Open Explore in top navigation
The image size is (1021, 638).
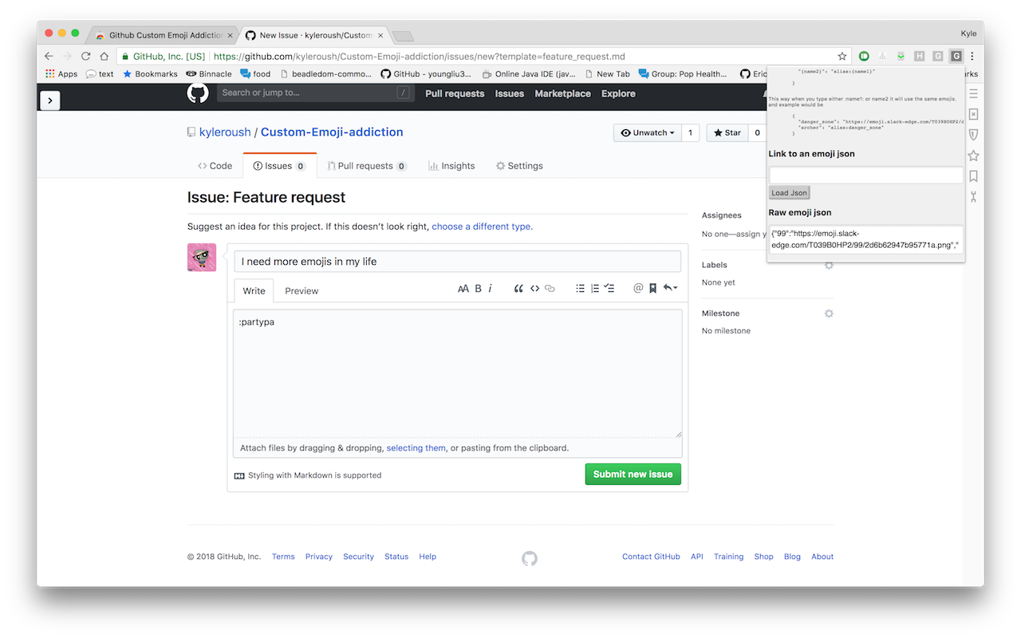(618, 93)
